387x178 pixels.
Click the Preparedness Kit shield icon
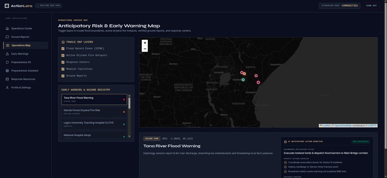7,62
